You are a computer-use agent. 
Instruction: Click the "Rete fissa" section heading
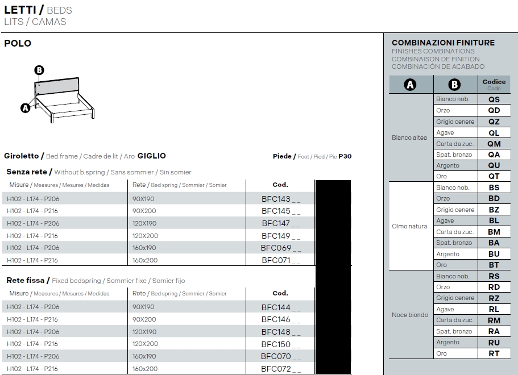pyautogui.click(x=28, y=280)
